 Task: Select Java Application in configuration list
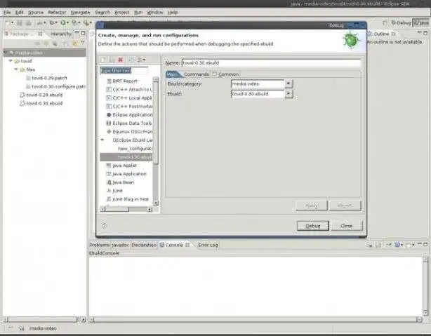[126, 174]
